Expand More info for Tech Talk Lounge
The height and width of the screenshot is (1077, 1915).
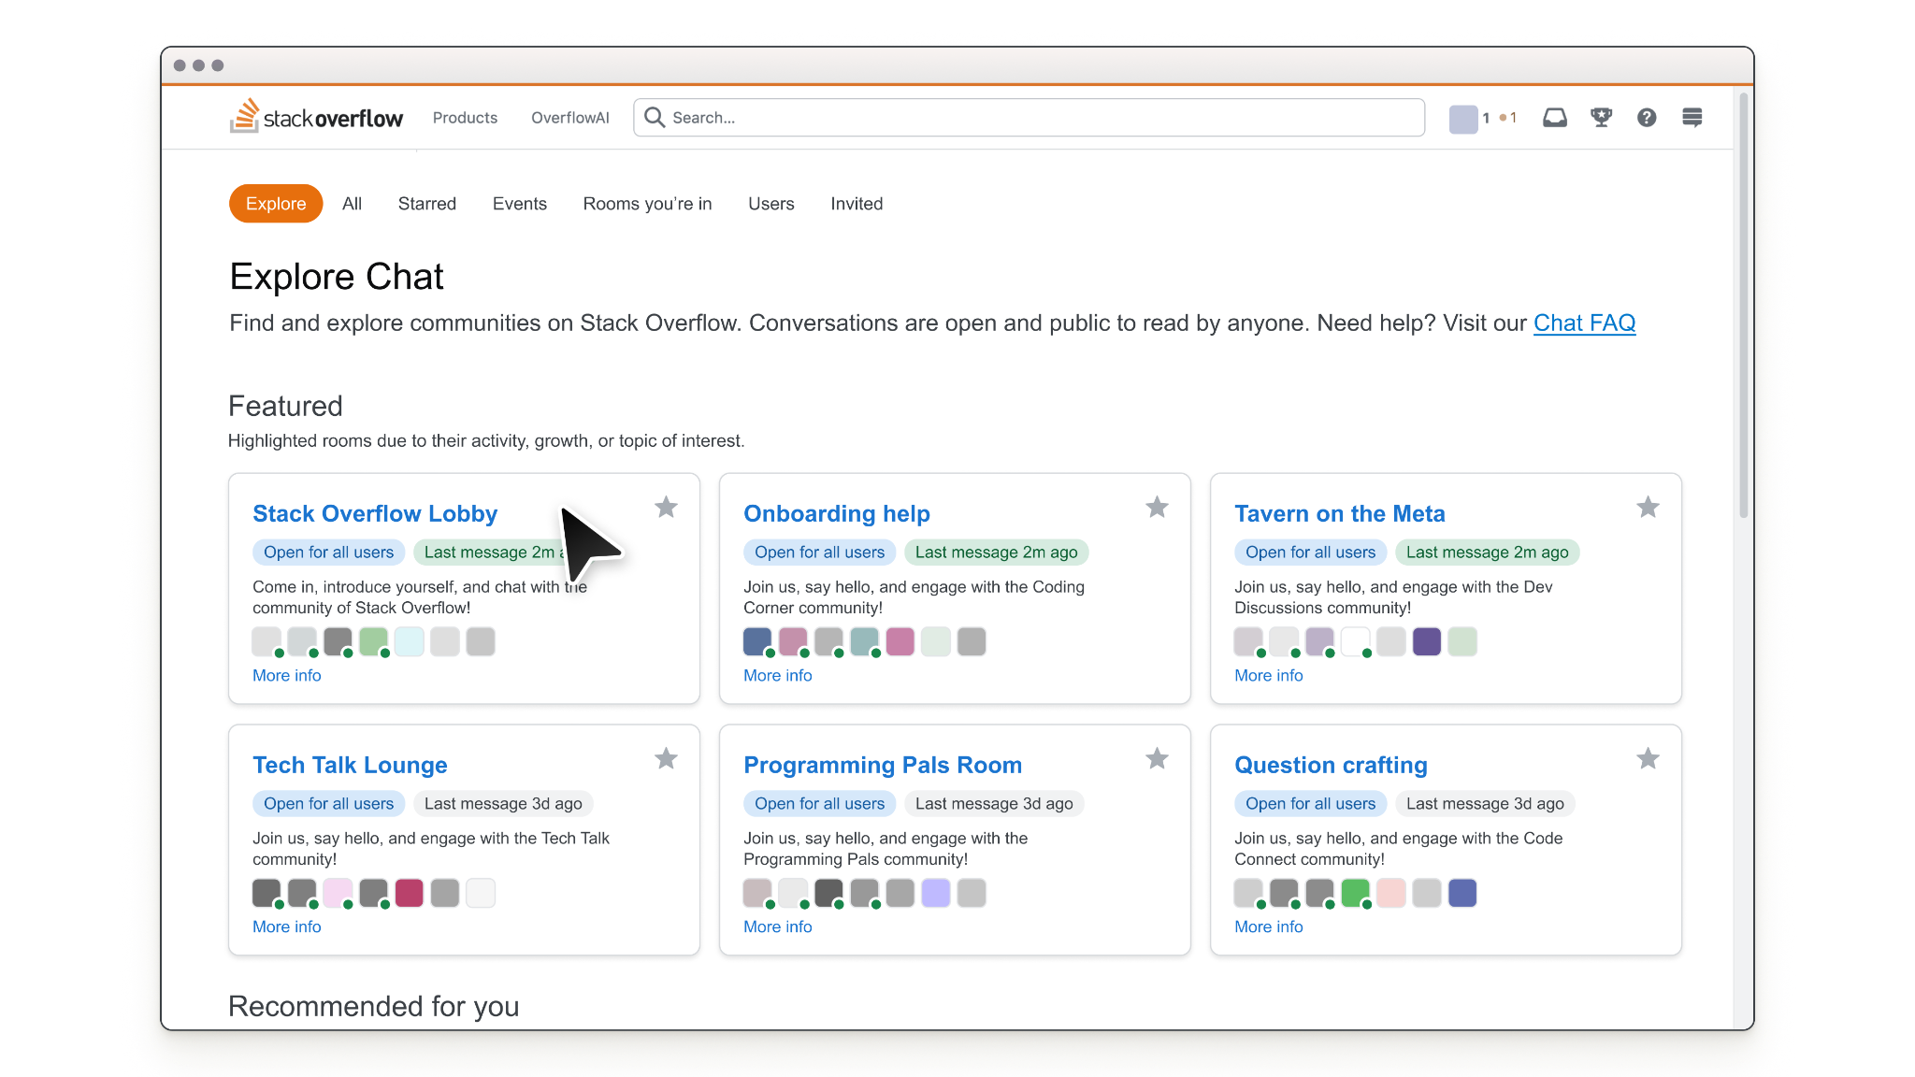point(286,926)
